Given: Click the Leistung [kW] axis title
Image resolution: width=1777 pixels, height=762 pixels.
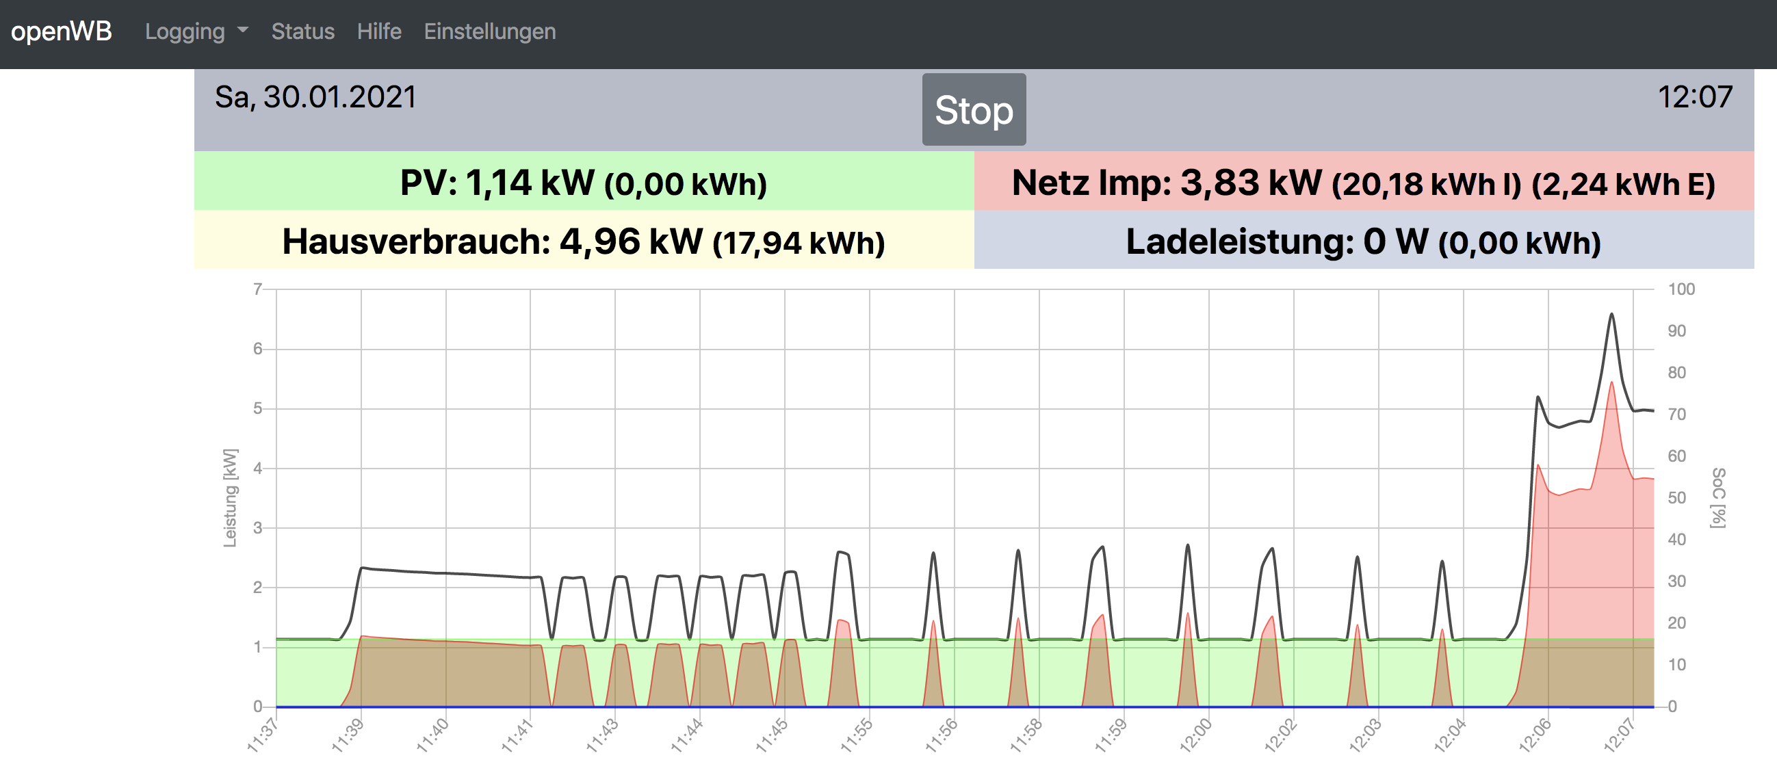Looking at the screenshot, I should (230, 498).
